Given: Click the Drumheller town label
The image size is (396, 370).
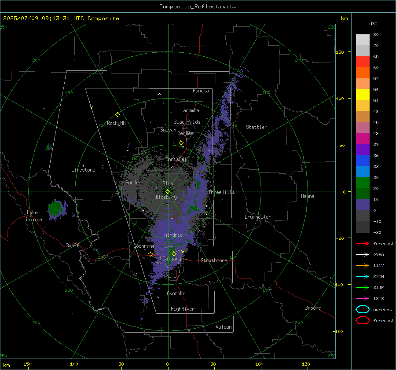Looking at the screenshot, I should pos(258,217).
